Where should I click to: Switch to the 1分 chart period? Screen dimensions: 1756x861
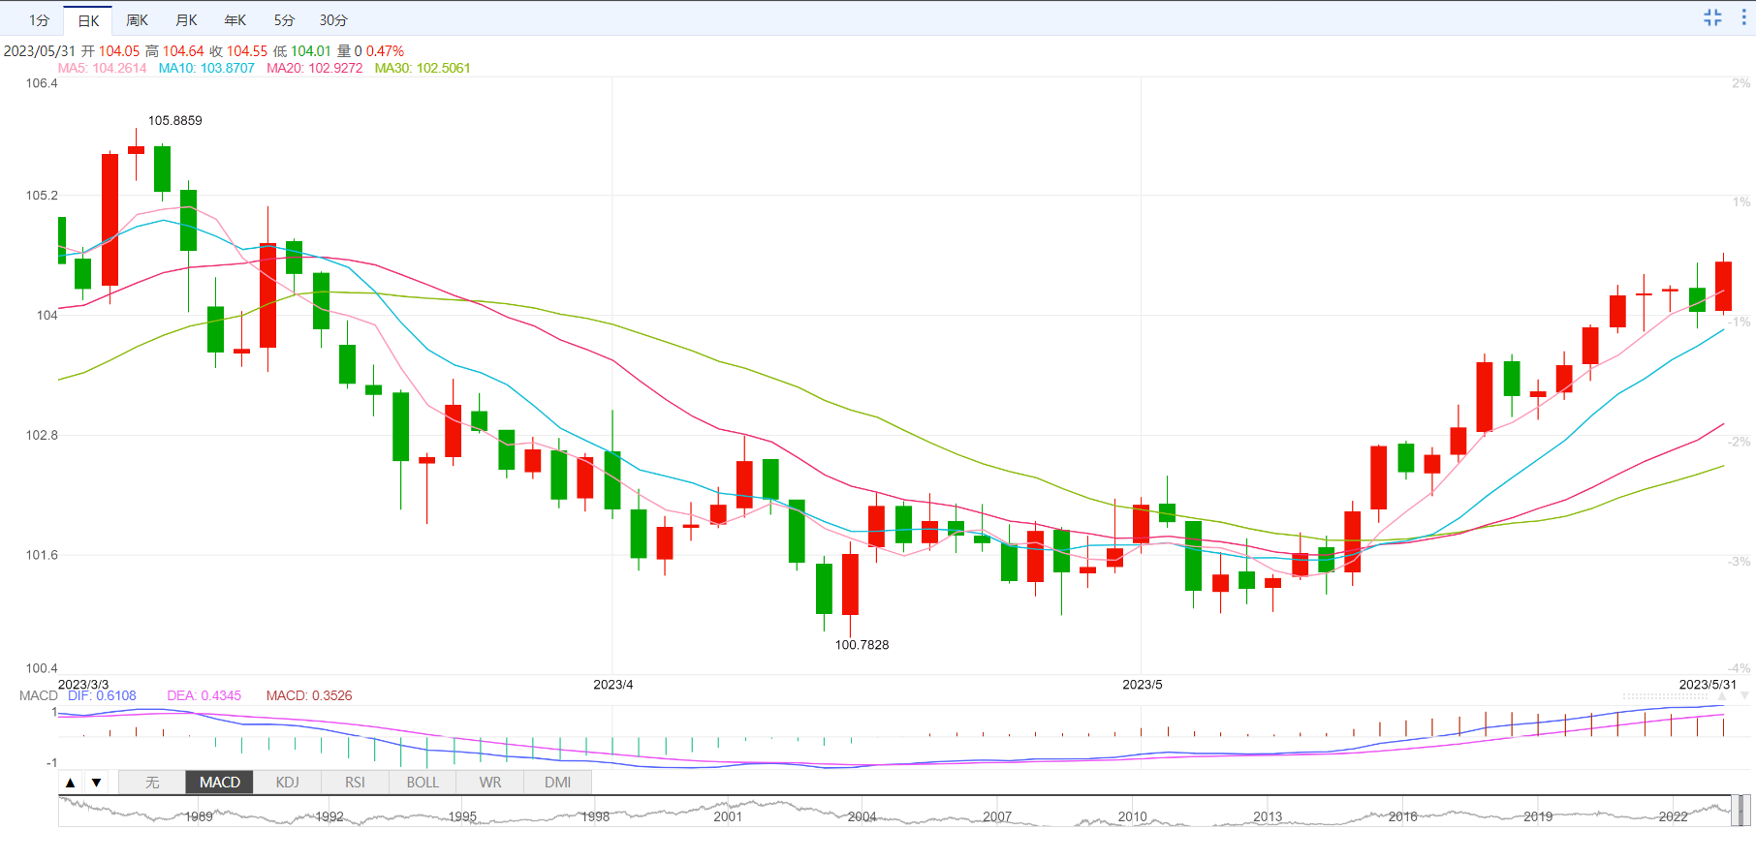[x=39, y=20]
